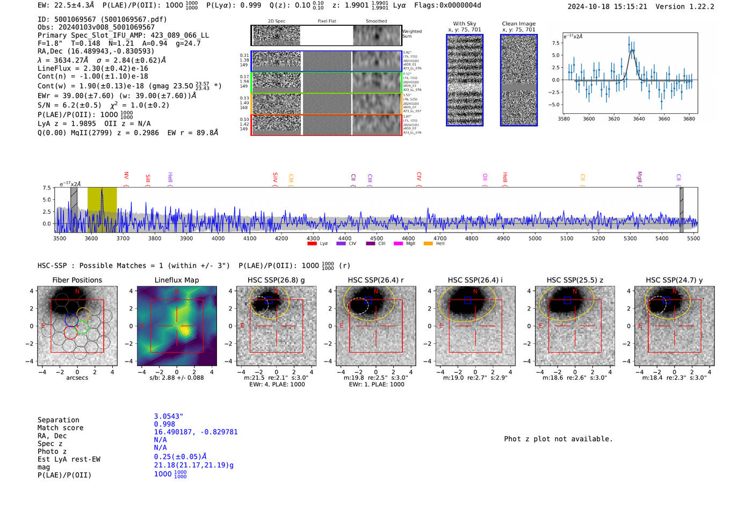This screenshot has width=752, height=512.
Task: Click the Clean Image cutout
Action: tap(519, 80)
